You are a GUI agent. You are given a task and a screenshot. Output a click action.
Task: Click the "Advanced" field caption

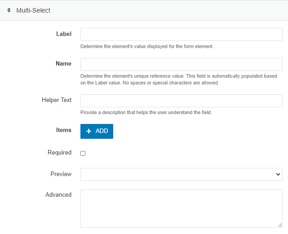(58, 195)
